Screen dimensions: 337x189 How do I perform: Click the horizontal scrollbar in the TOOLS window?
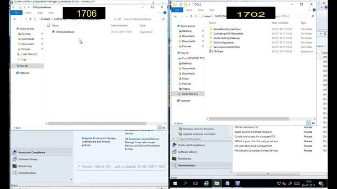click(x=249, y=119)
